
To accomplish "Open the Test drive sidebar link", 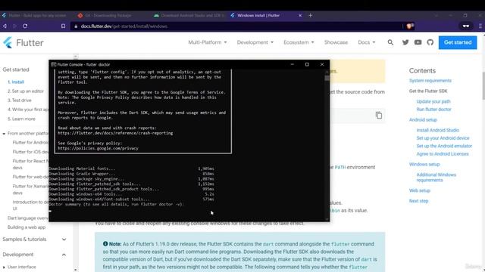I will coord(20,100).
